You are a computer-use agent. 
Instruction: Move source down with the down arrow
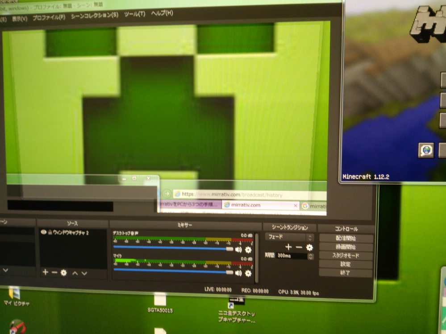[x=84, y=273]
